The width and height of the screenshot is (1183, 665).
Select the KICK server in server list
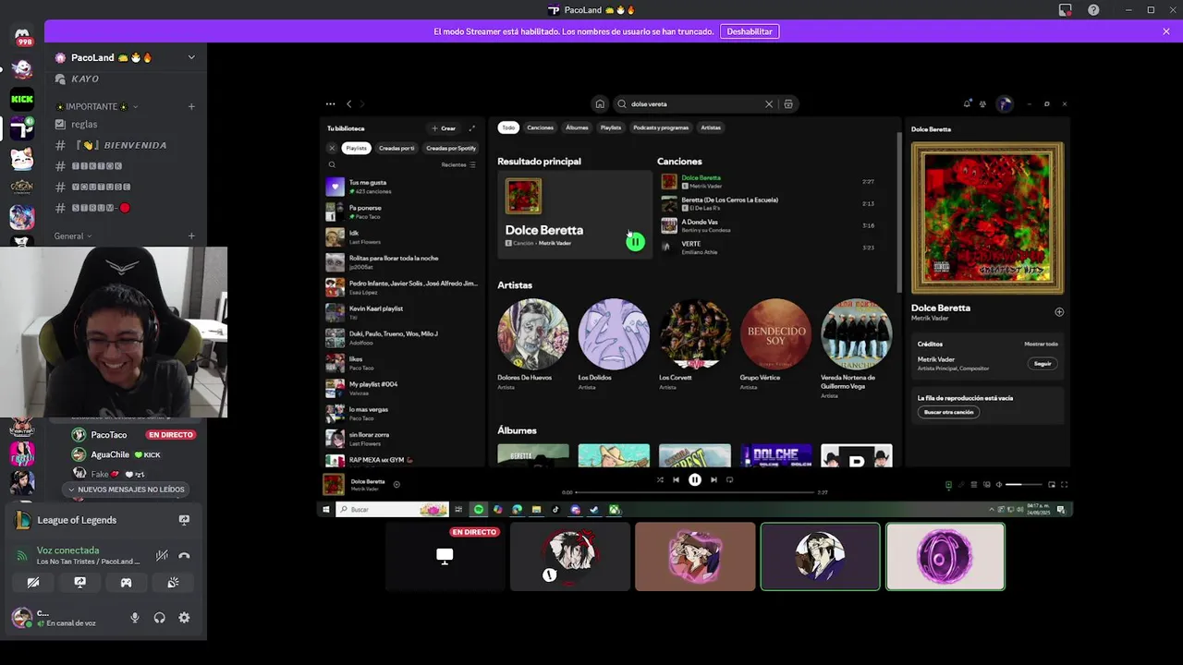[x=22, y=99]
